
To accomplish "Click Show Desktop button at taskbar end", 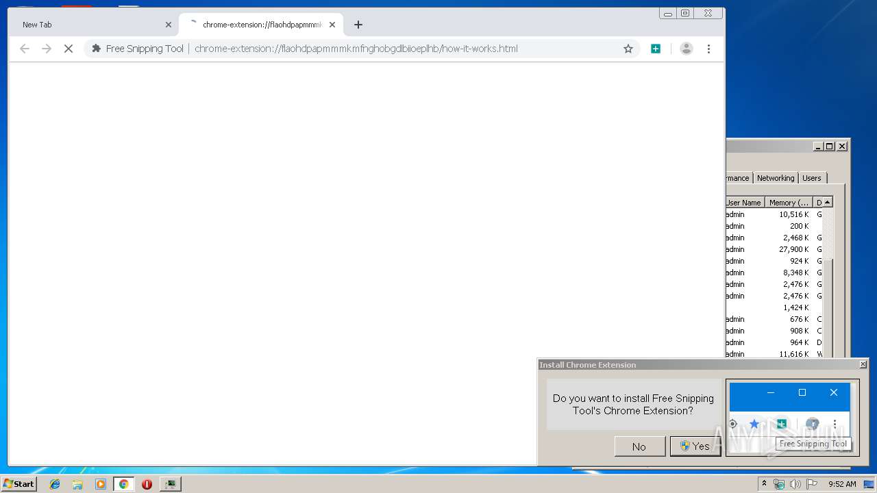I will pyautogui.click(x=869, y=484).
